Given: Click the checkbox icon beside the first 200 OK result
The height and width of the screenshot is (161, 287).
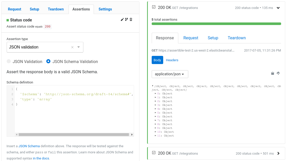Looking at the screenshot, I should (x=154, y=7).
